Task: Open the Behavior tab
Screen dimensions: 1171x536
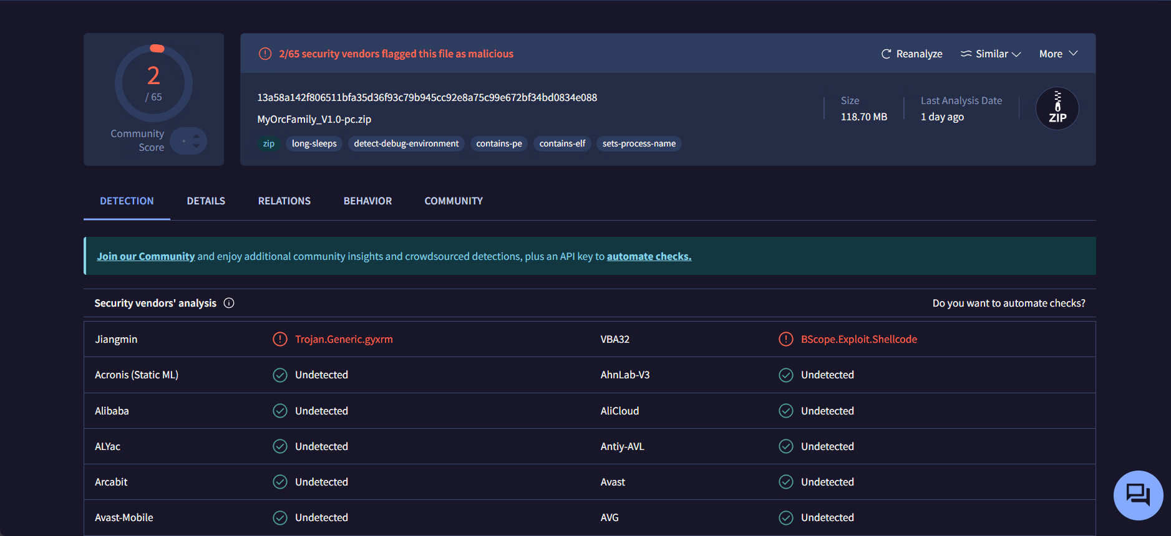Action: click(367, 201)
